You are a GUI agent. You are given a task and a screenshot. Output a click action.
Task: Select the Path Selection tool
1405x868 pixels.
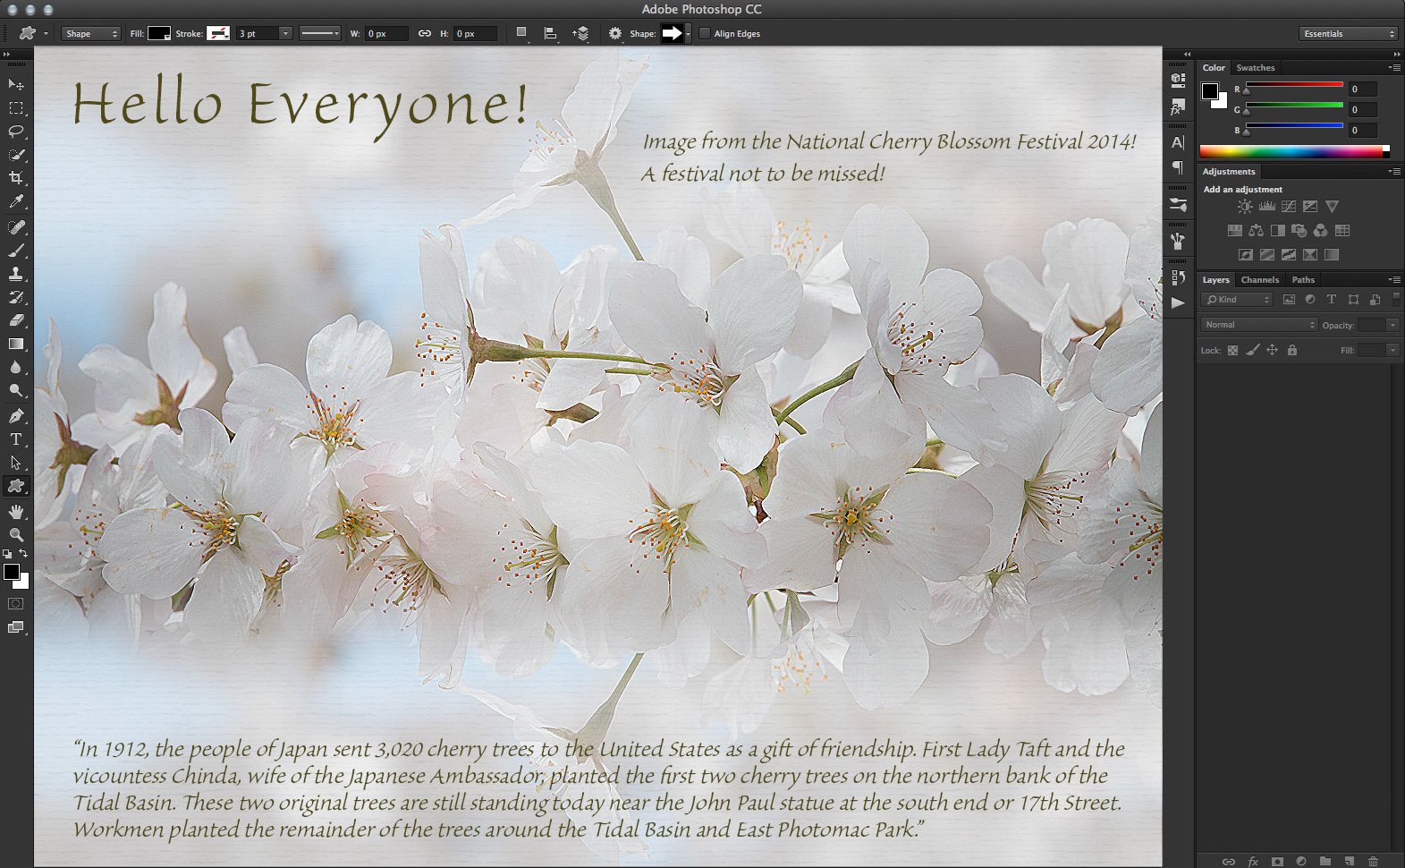[16, 463]
